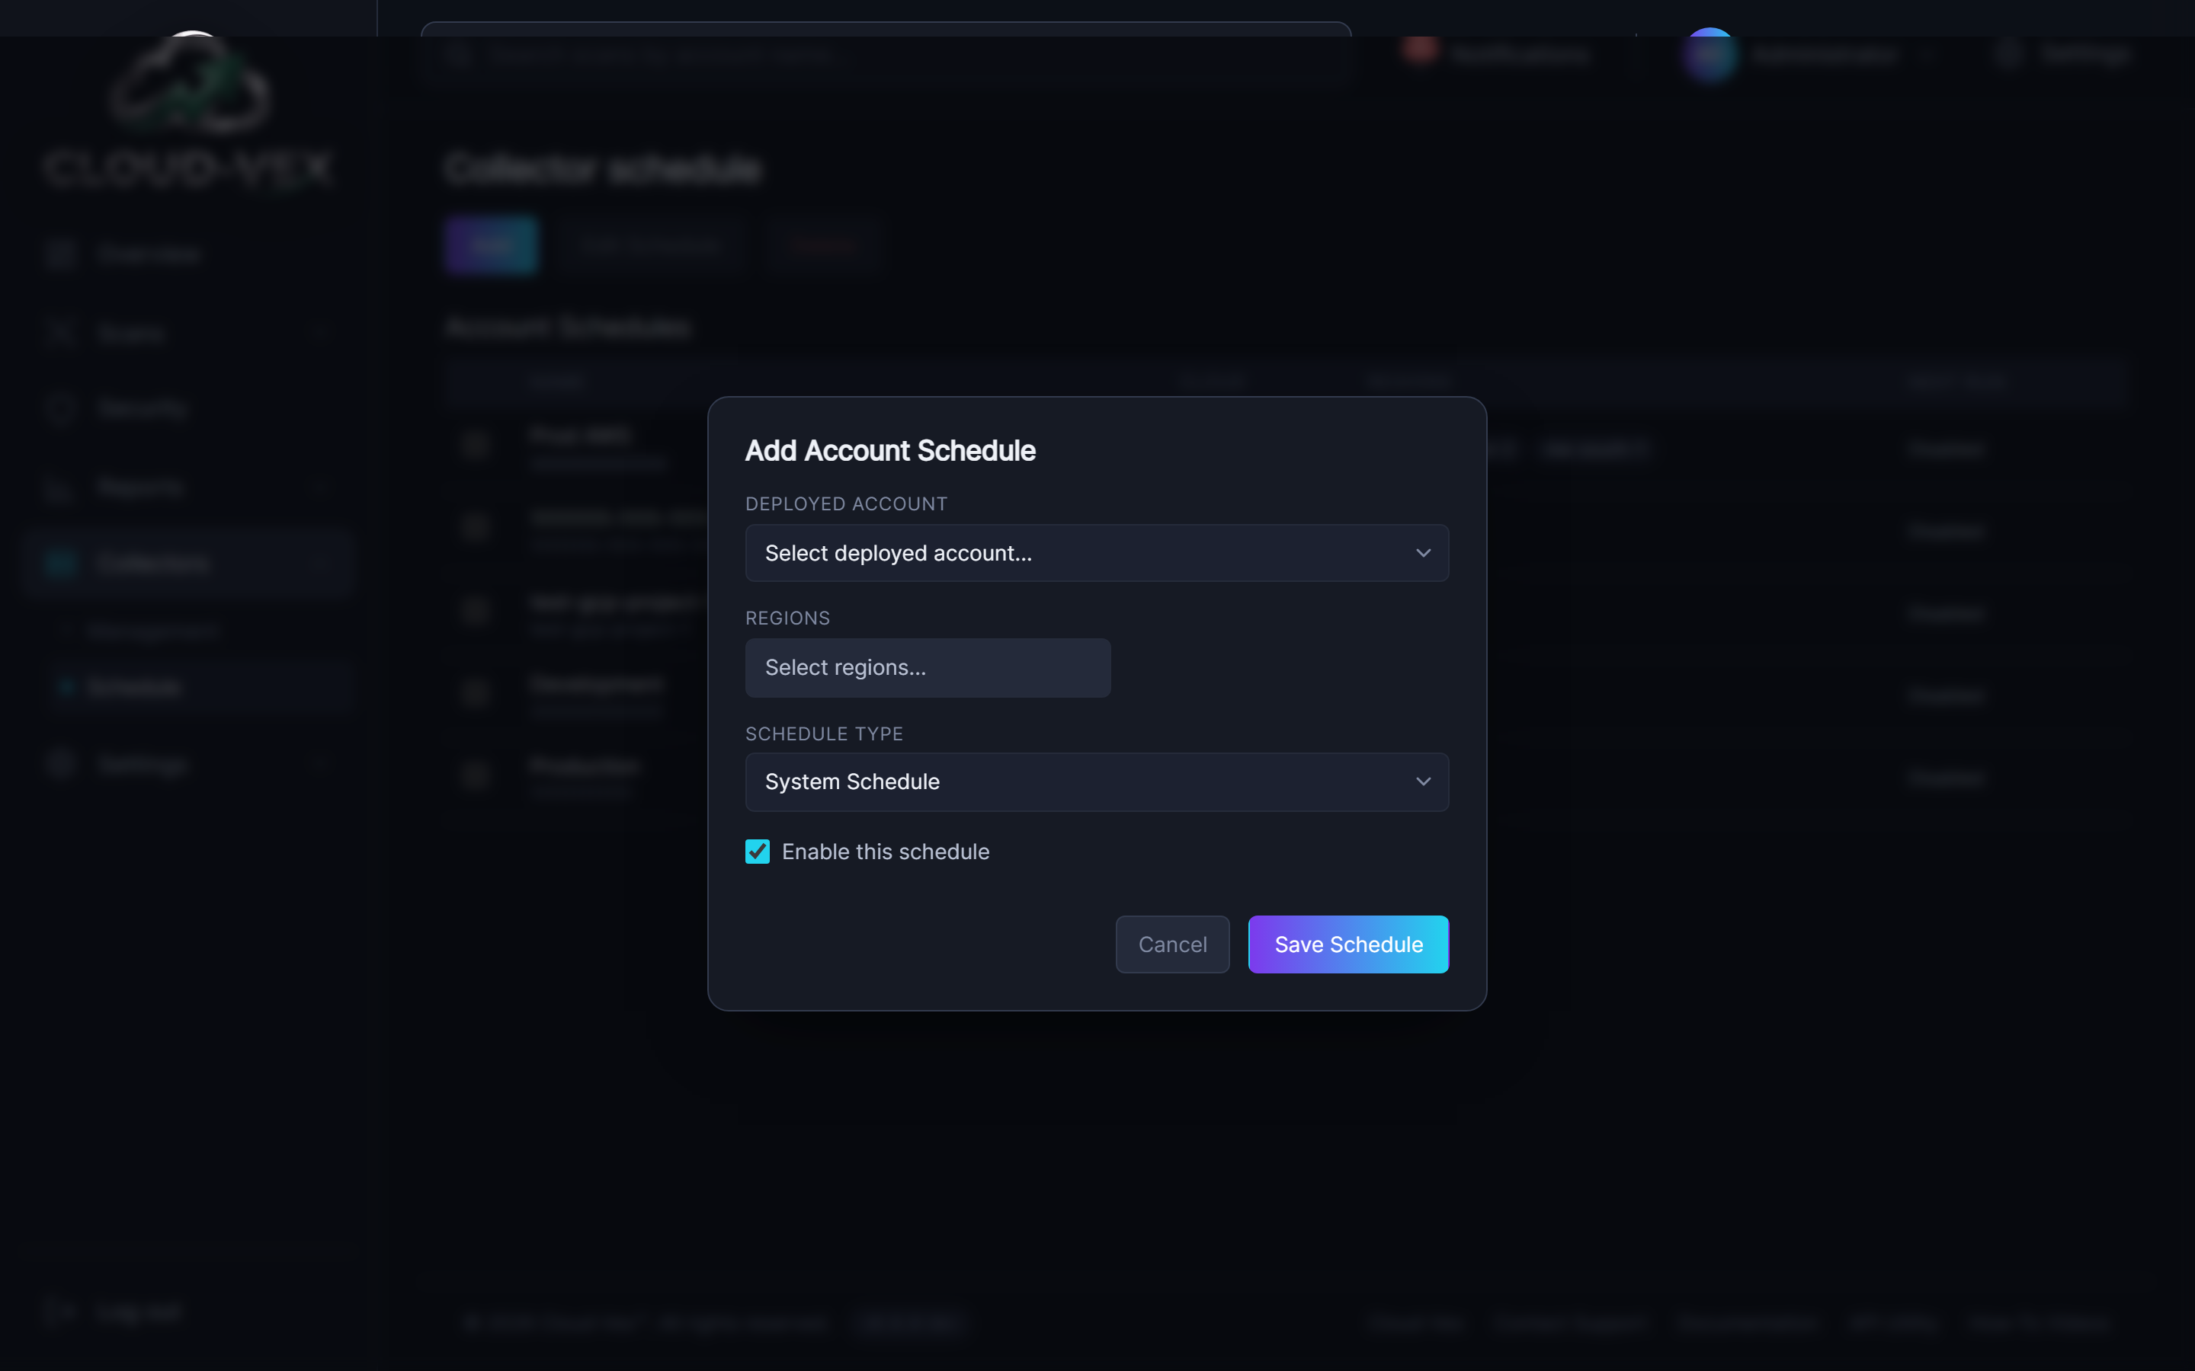2195x1371 pixels.
Task: Uncheck Enable this schedule checkbox
Action: pos(758,852)
